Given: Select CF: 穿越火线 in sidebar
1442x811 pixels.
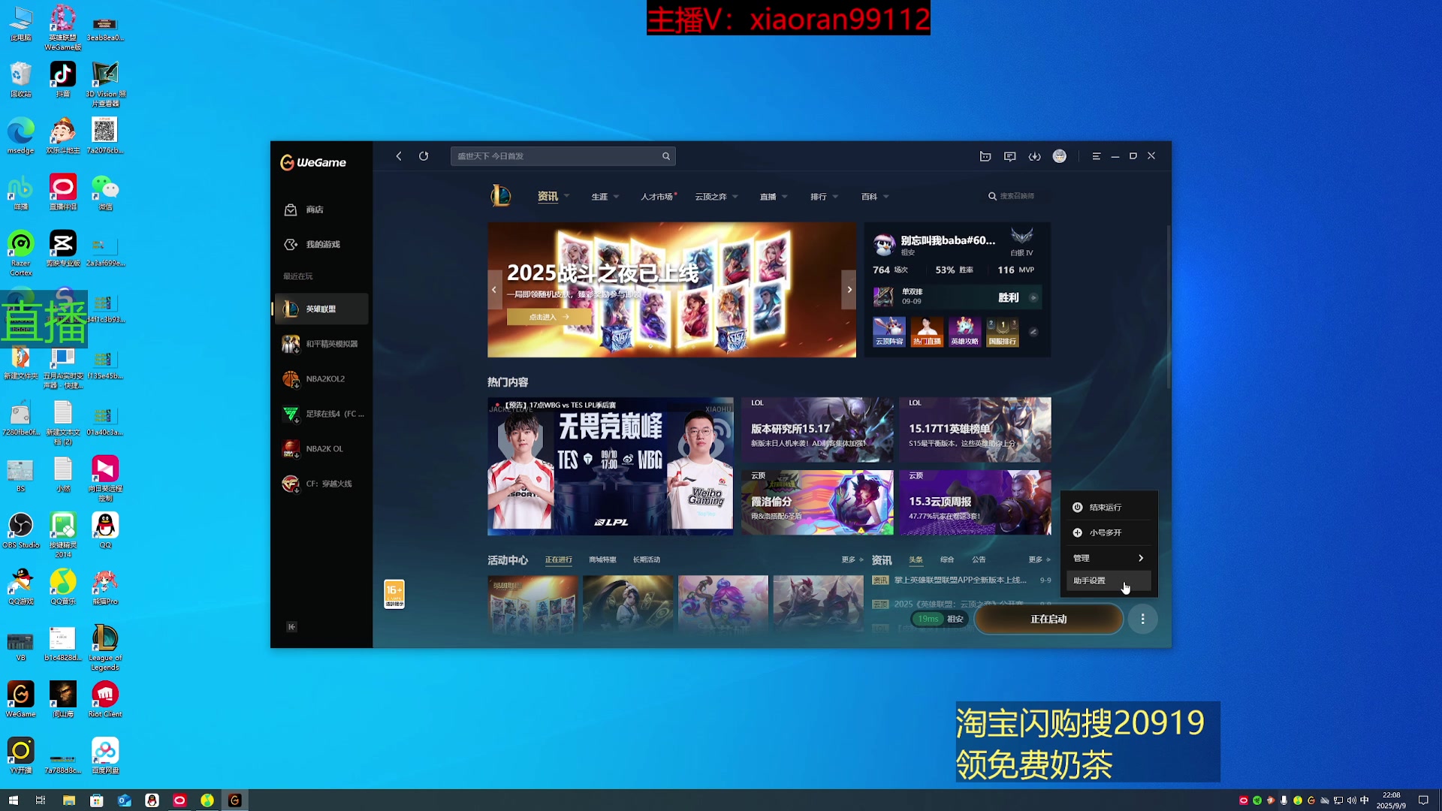Looking at the screenshot, I should [321, 484].
